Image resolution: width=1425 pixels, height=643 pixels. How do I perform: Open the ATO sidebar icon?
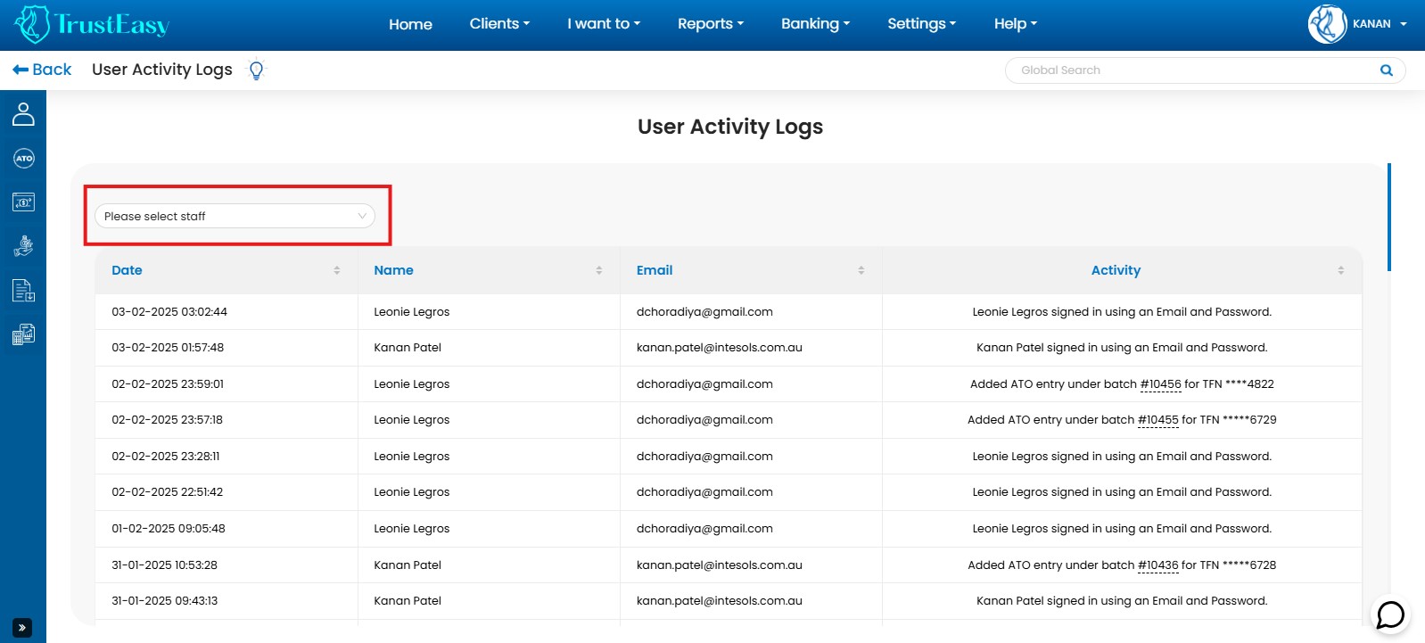(x=23, y=159)
